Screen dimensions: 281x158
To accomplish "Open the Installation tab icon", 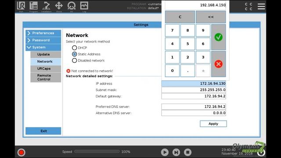I will (46, 7).
